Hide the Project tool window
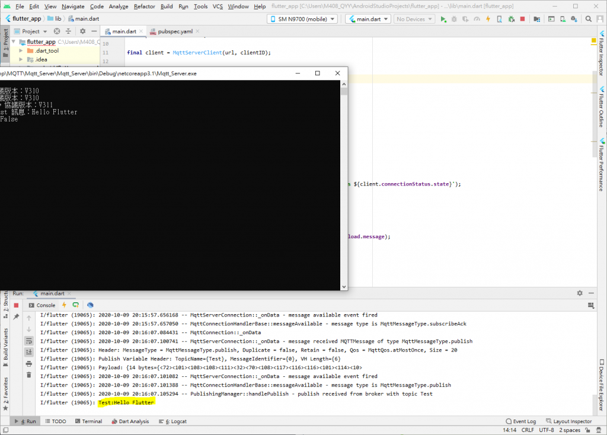The image size is (607, 435). tap(94, 31)
